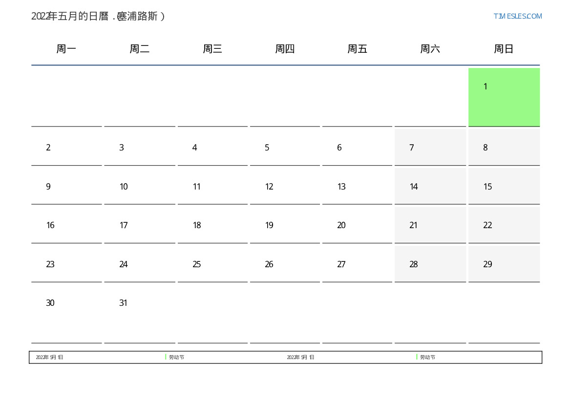Select the 周一 column header
The height and width of the screenshot is (404, 571).
tap(66, 49)
